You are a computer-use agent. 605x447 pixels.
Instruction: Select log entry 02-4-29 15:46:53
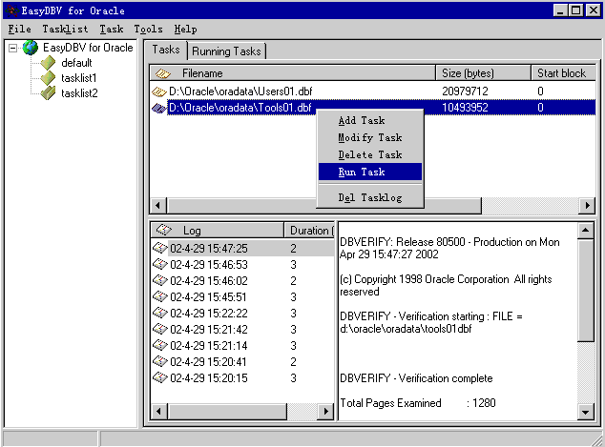pyautogui.click(x=242, y=264)
